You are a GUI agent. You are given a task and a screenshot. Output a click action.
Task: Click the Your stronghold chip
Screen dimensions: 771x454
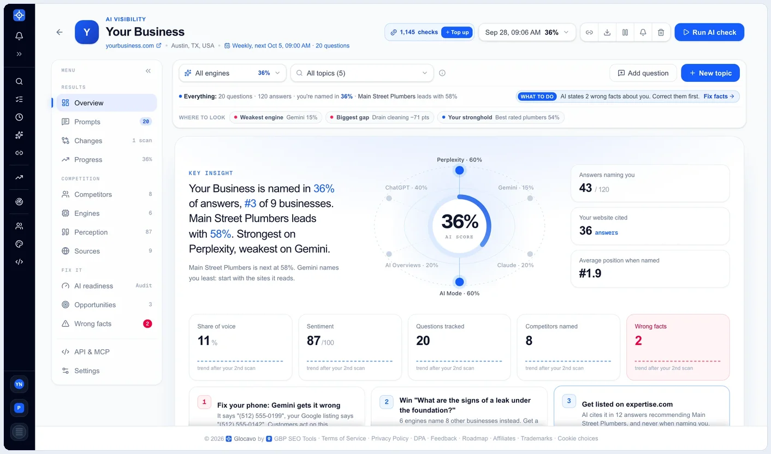(501, 117)
